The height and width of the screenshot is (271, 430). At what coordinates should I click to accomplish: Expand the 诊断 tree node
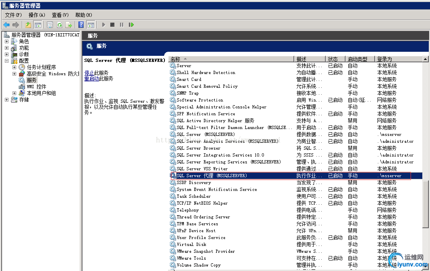6,54
